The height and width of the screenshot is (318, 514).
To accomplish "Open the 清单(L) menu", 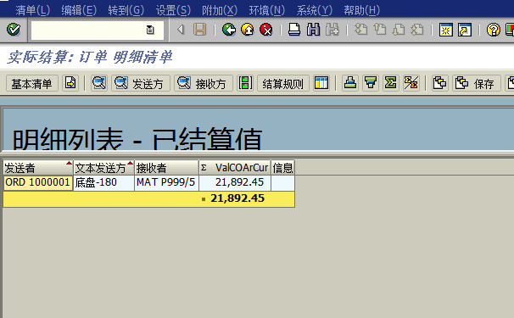I will [x=32, y=10].
